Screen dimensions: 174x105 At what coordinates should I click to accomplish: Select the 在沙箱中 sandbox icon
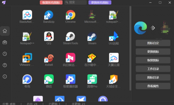92,58
